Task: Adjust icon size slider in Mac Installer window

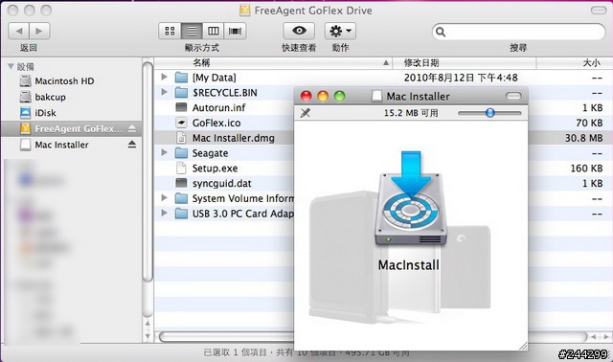Action: (489, 113)
